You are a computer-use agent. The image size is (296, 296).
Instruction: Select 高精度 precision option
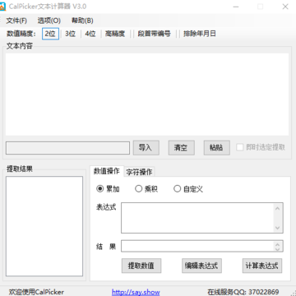pyautogui.click(x=115, y=34)
